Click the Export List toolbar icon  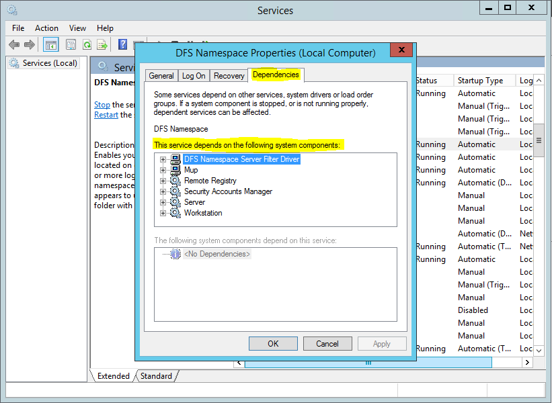coord(102,44)
